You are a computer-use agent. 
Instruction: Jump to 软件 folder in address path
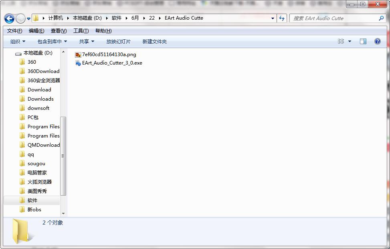click(116, 18)
